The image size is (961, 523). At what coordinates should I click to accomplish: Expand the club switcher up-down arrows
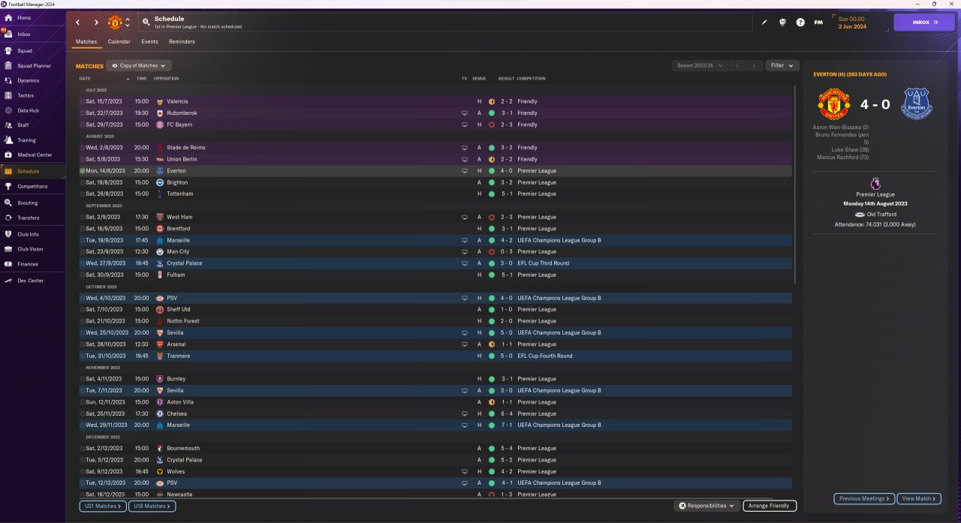[128, 23]
